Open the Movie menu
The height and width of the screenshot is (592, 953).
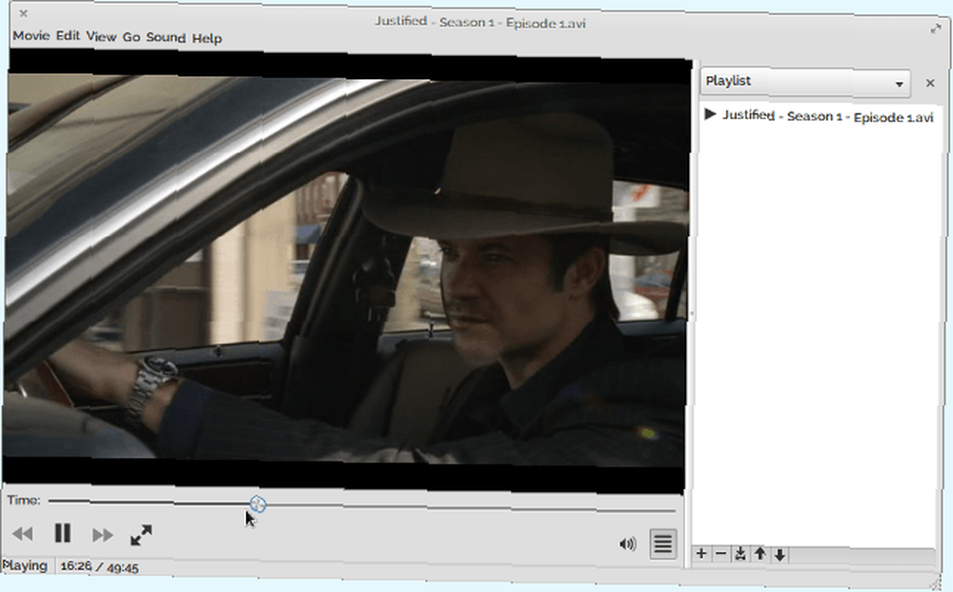[31, 36]
